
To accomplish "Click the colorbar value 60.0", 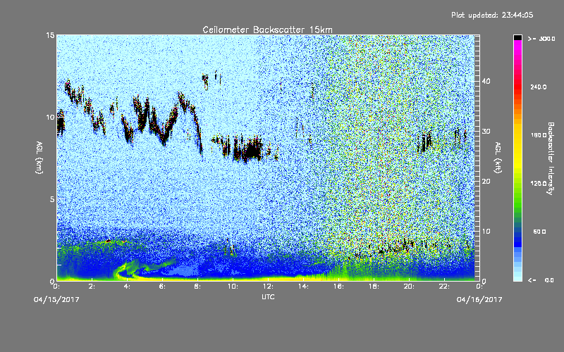I will (x=539, y=232).
